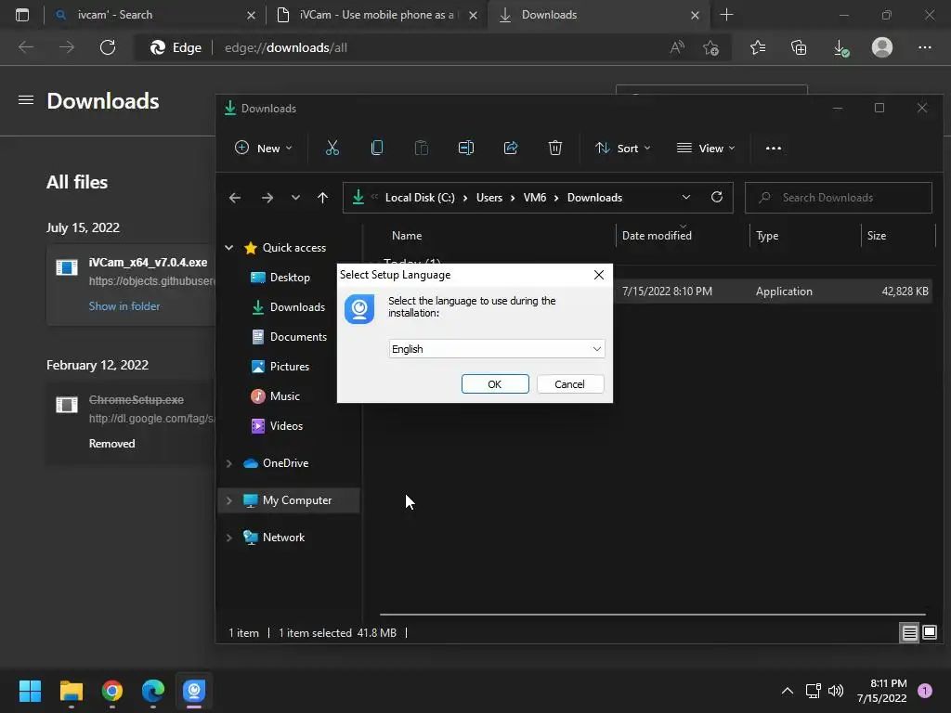This screenshot has width=951, height=713.
Task: Cancel the setup language dialog
Action: 569,383
